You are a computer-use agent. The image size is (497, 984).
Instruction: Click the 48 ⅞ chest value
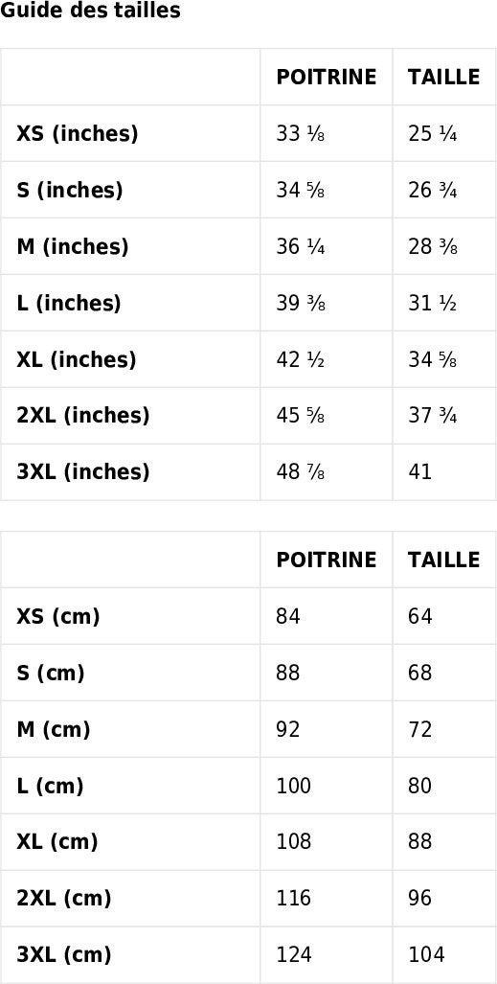coord(300,472)
